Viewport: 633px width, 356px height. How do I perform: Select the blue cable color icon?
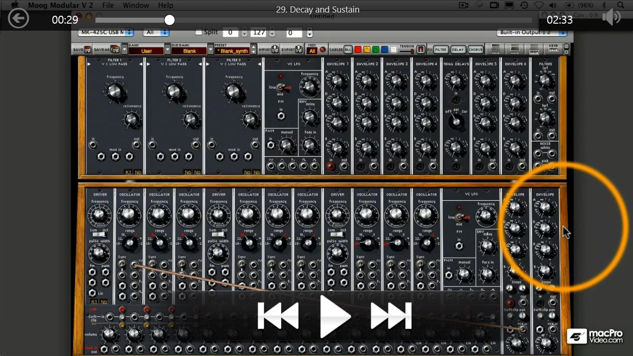384,49
